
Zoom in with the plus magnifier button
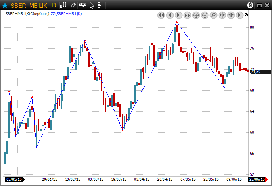(x=196, y=15)
